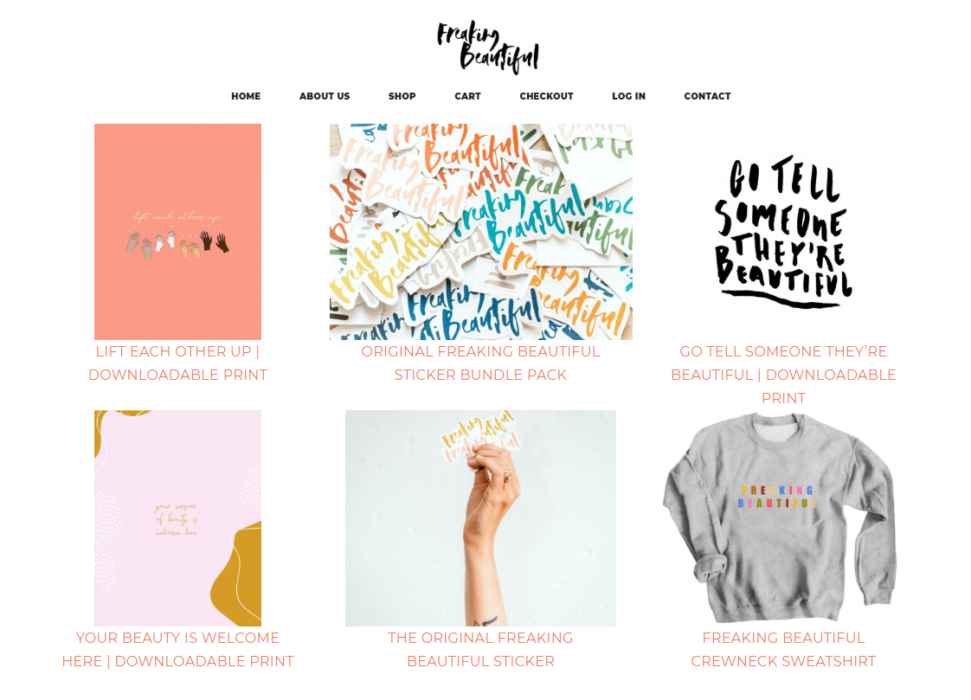The image size is (971, 700).
Task: View the CART page
Action: click(467, 96)
